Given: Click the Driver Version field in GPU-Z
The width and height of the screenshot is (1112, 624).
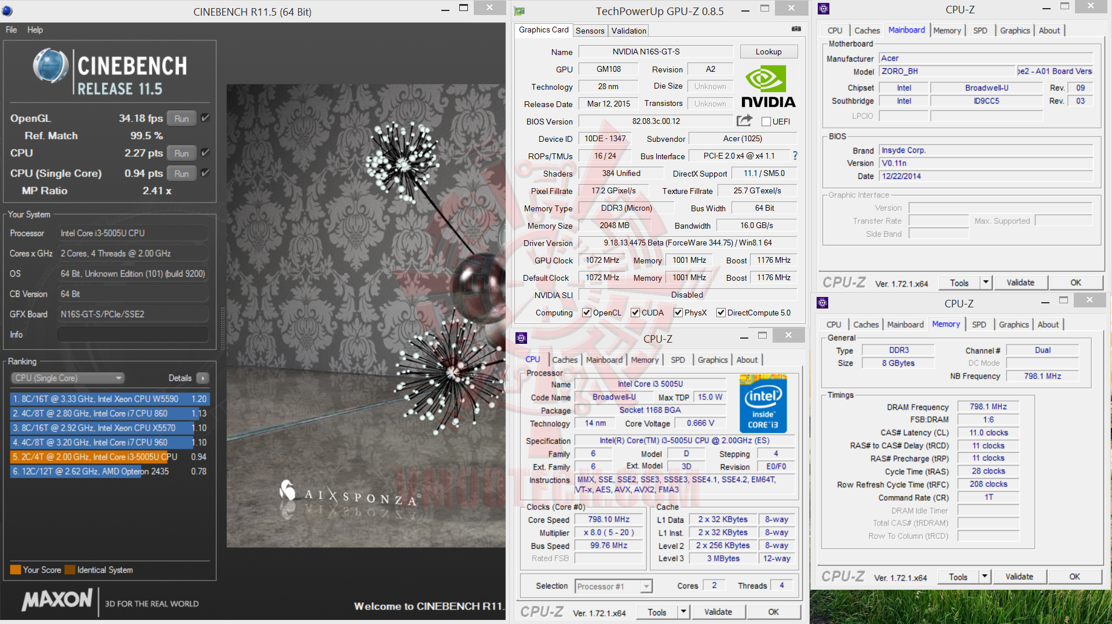Looking at the screenshot, I should [687, 243].
